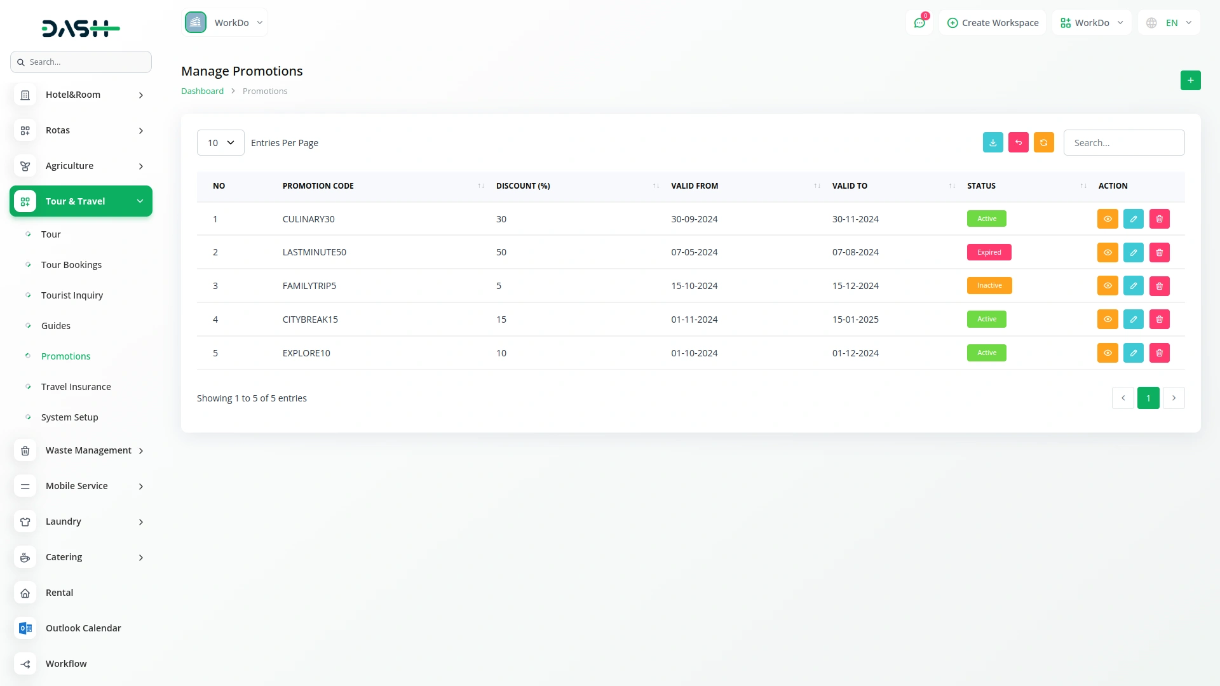Open the EN language dropdown

point(1169,23)
